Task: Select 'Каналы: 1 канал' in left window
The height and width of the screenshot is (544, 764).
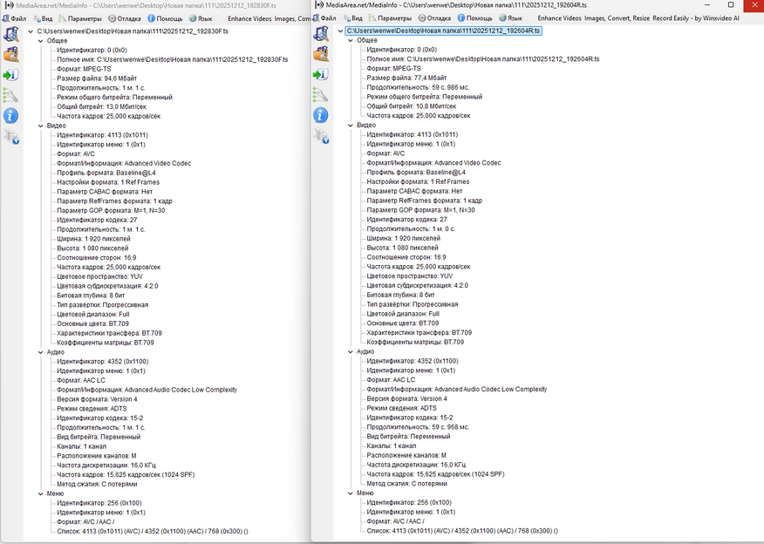Action: tap(81, 446)
